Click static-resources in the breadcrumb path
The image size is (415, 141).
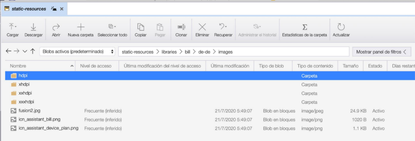[137, 52]
